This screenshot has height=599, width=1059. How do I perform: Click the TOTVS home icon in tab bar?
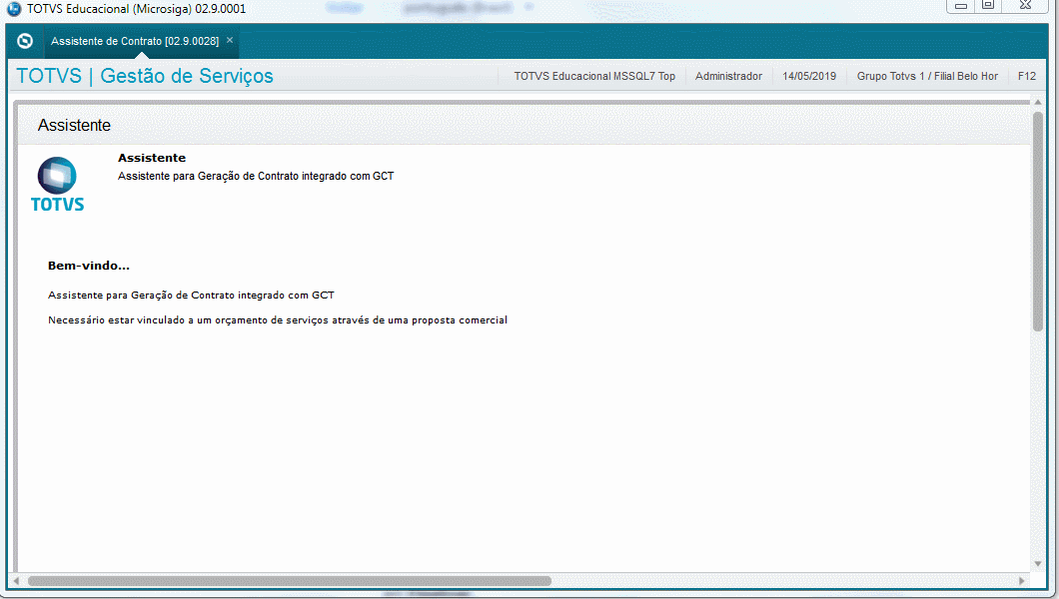25,41
